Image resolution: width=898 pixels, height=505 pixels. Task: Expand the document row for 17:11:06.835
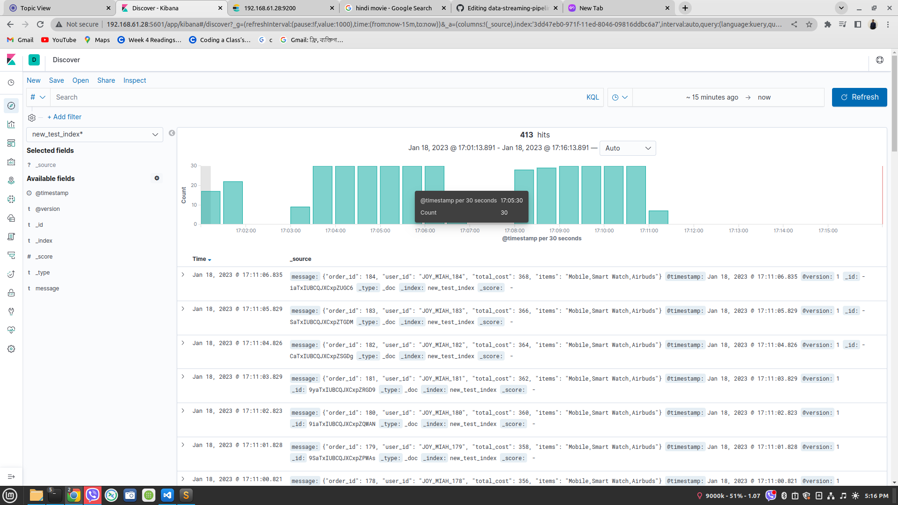click(183, 275)
